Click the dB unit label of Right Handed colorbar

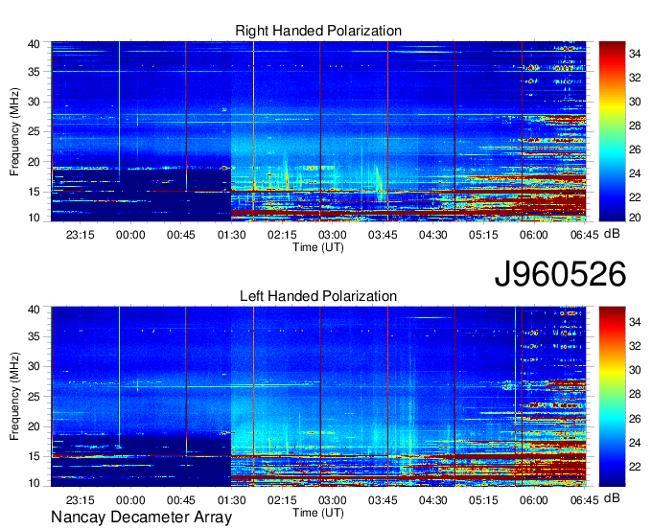coord(612,234)
